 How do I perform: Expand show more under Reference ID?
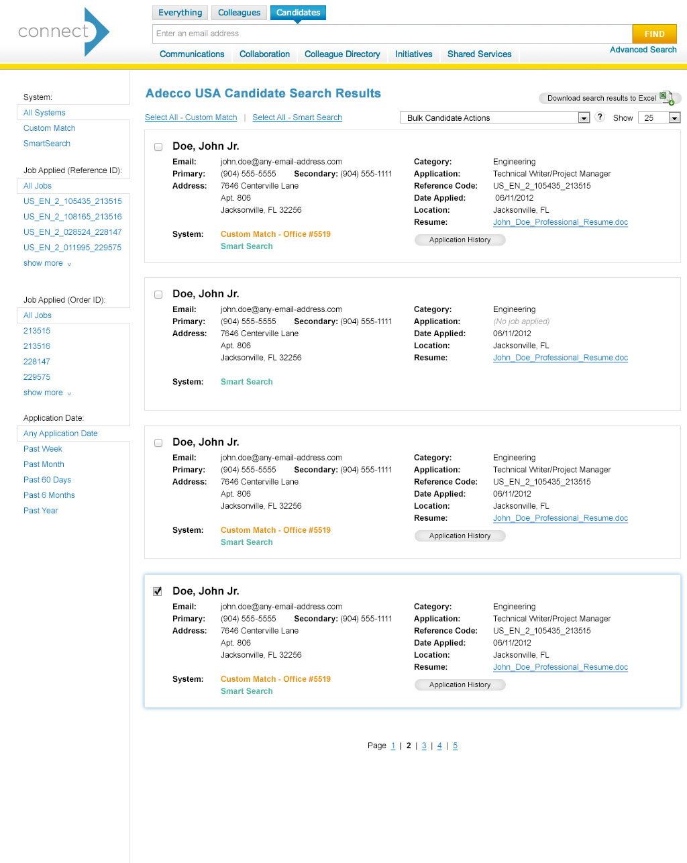47,263
